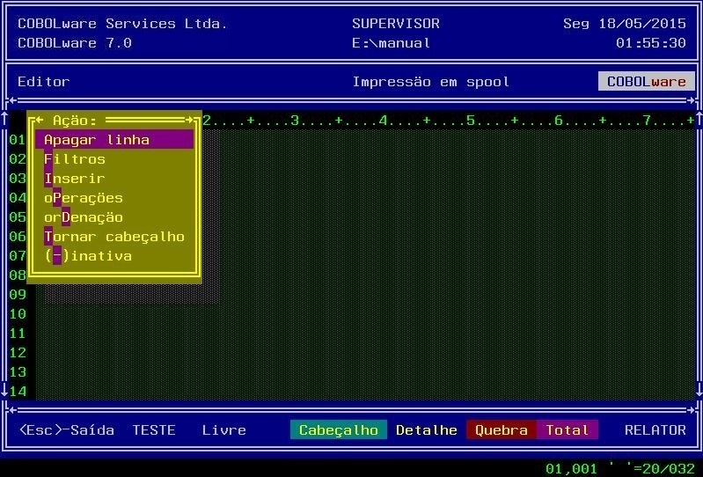Image resolution: width=703 pixels, height=477 pixels.
Task: Open the Filtros menu entry
Action: point(75,159)
